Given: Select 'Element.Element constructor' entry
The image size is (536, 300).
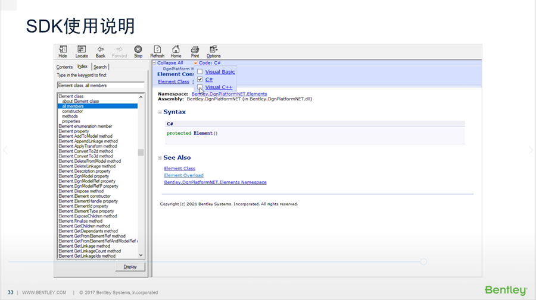Looking at the screenshot, I should (x=85, y=196).
